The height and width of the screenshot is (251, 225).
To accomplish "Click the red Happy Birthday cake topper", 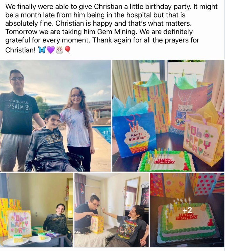I will click(164, 161).
